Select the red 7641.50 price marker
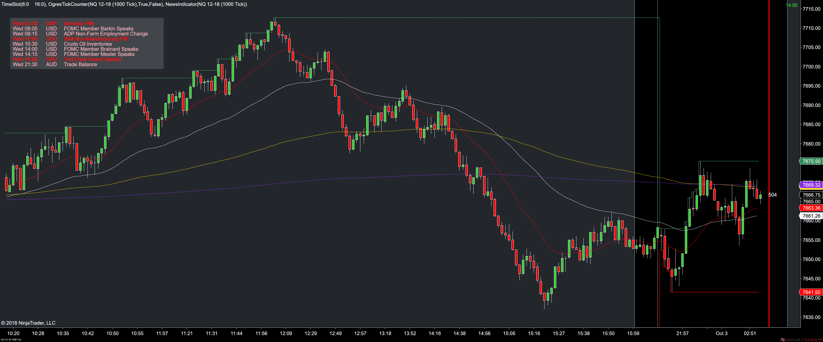This screenshot has height=342, width=823. (811, 292)
